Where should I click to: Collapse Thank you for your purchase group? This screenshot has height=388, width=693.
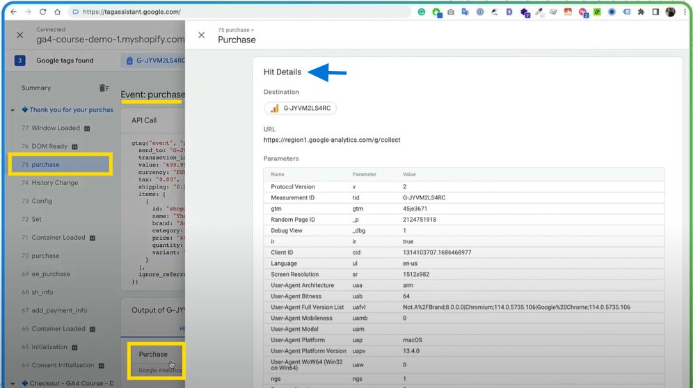point(13,110)
